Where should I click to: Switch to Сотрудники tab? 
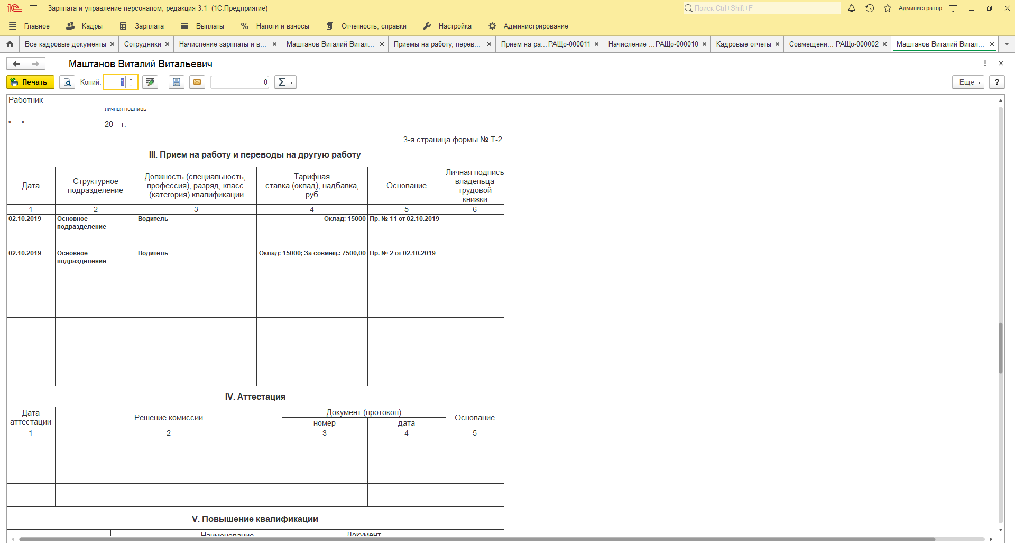pyautogui.click(x=143, y=44)
